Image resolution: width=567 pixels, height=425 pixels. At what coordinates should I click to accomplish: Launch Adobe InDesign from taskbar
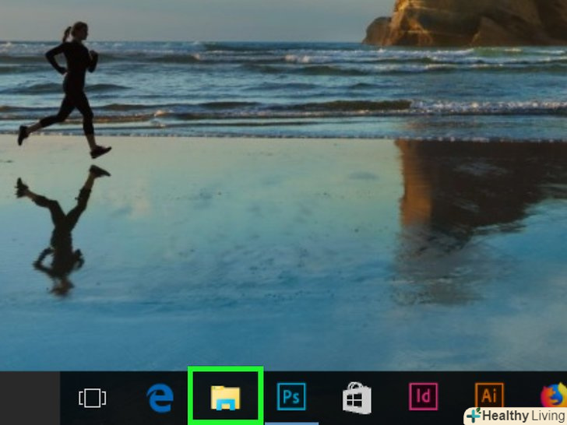[423, 397]
